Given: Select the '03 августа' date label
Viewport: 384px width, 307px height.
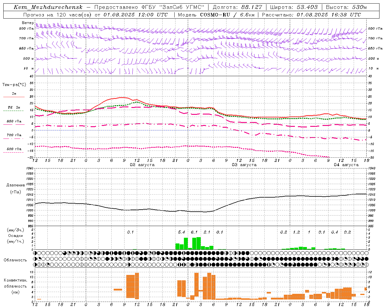Looking at the screenshot, I should pos(244,165).
